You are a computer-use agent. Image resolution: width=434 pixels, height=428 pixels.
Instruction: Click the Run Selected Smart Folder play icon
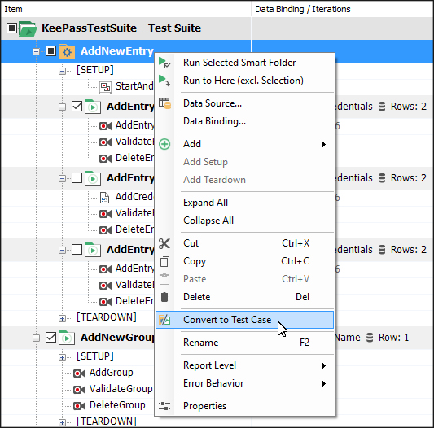click(164, 63)
